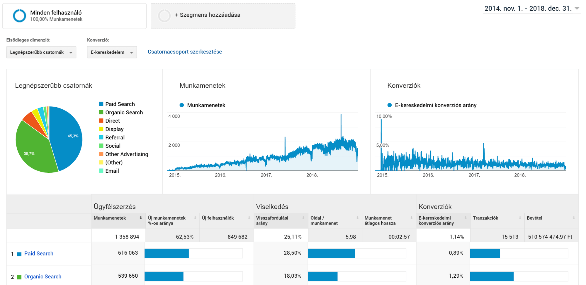Click the total sessions value 1 358 894
This screenshot has height=285, width=586.
[127, 237]
